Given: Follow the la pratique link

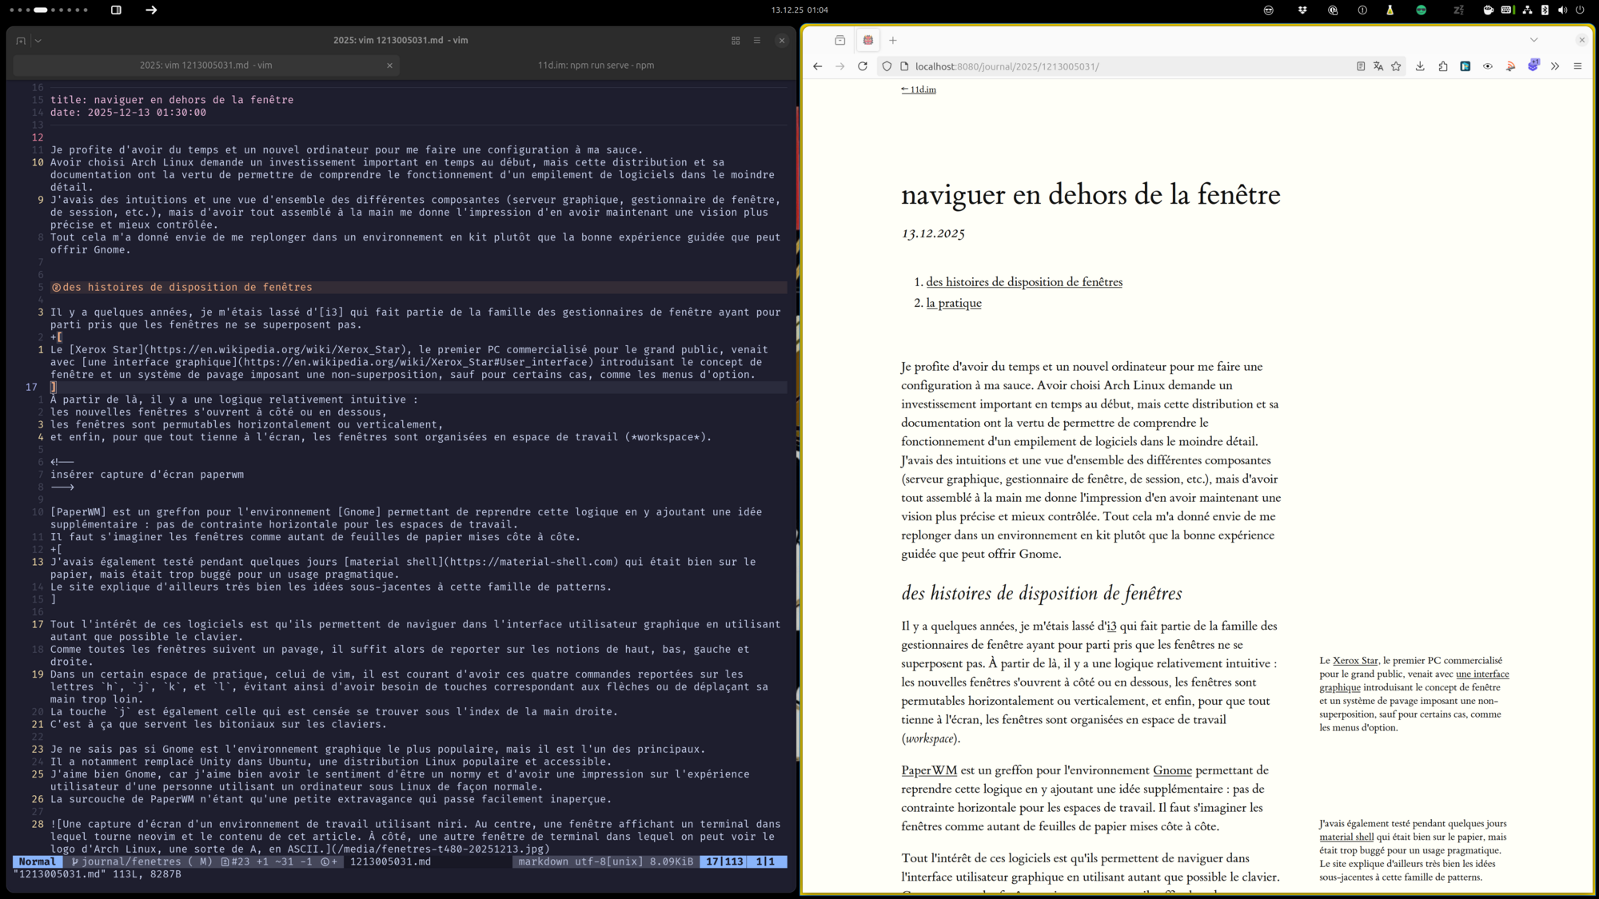Looking at the screenshot, I should 954,303.
